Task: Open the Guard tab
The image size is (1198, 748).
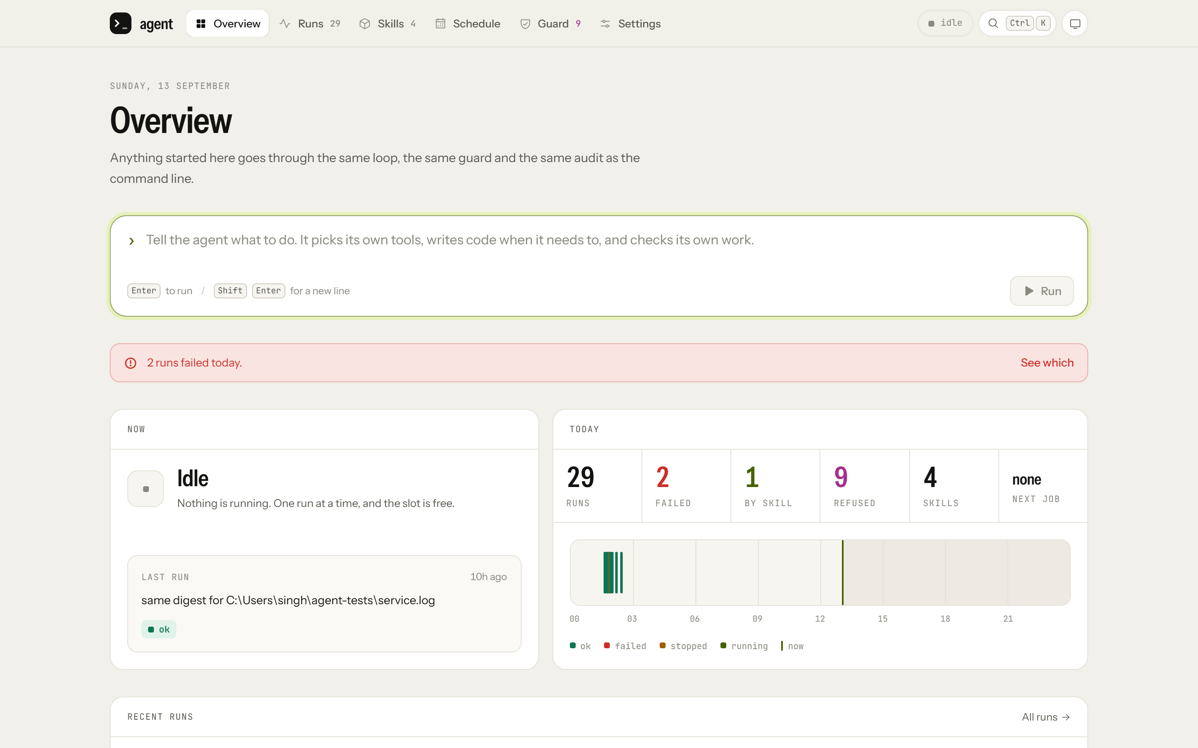Action: 550,23
